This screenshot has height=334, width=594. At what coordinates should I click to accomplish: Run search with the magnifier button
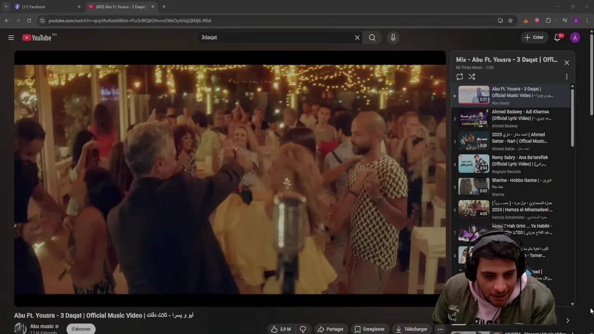coord(372,38)
